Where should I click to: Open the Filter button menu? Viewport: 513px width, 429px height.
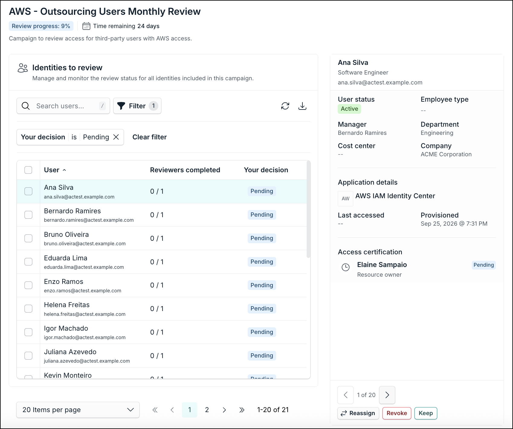click(137, 106)
